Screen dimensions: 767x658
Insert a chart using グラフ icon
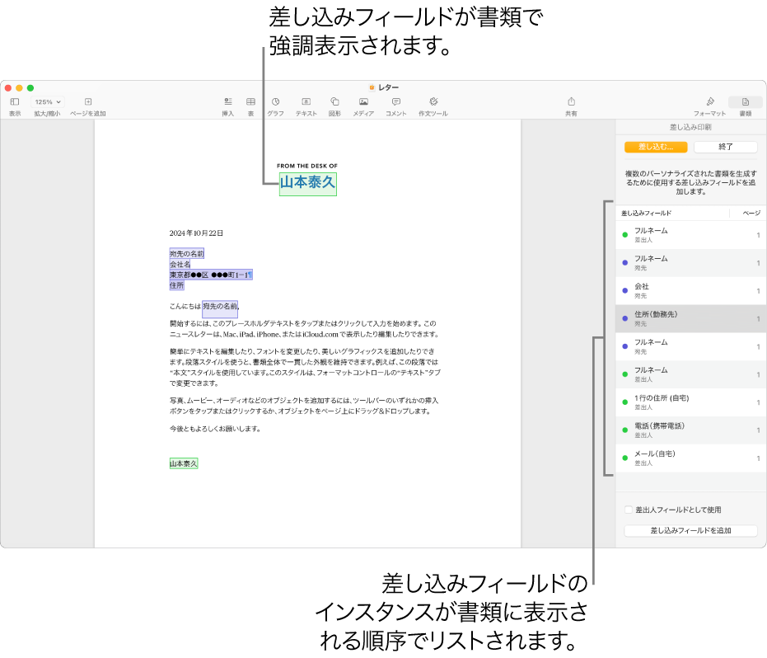tap(276, 102)
